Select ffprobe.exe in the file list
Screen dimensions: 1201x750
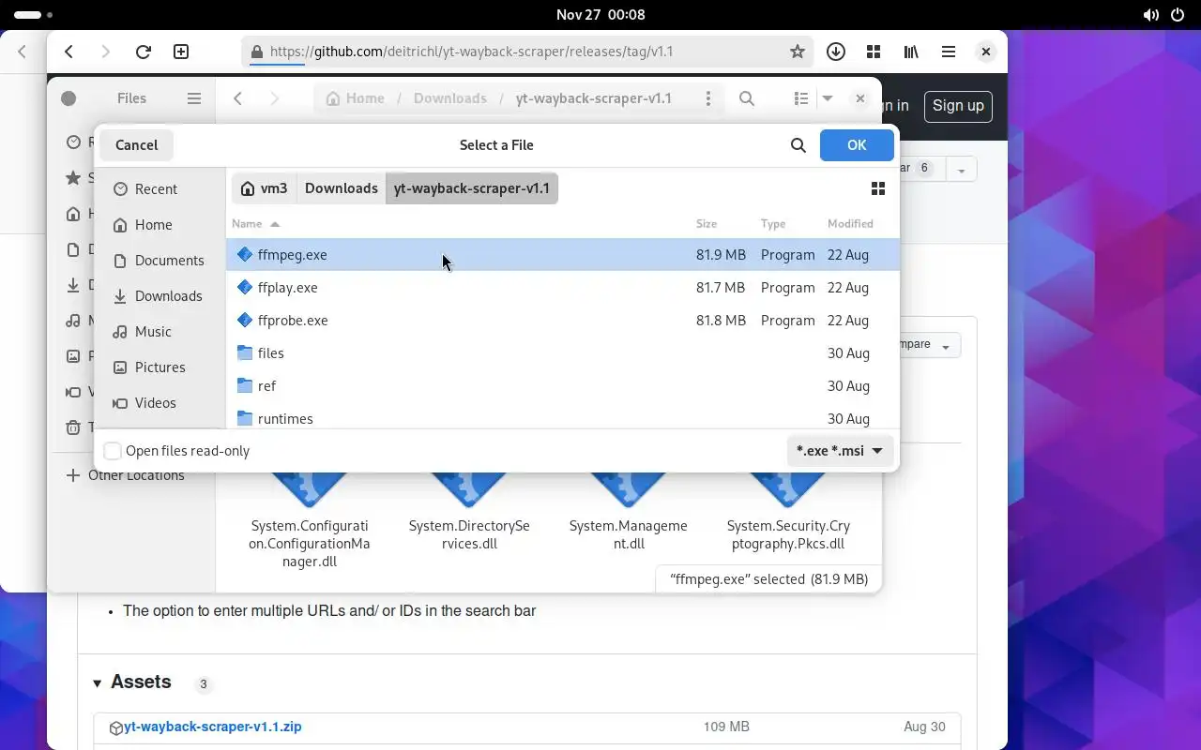coord(563,321)
